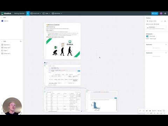This screenshot has height=126, width=168.
Task: Click the Einblick logo icon
Action: coord(2,13)
